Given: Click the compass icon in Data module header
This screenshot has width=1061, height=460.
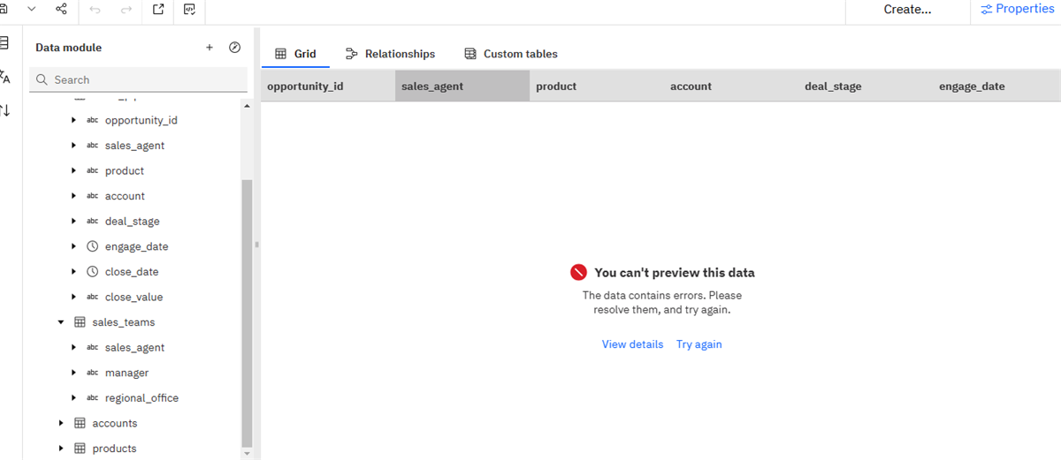Looking at the screenshot, I should (234, 48).
